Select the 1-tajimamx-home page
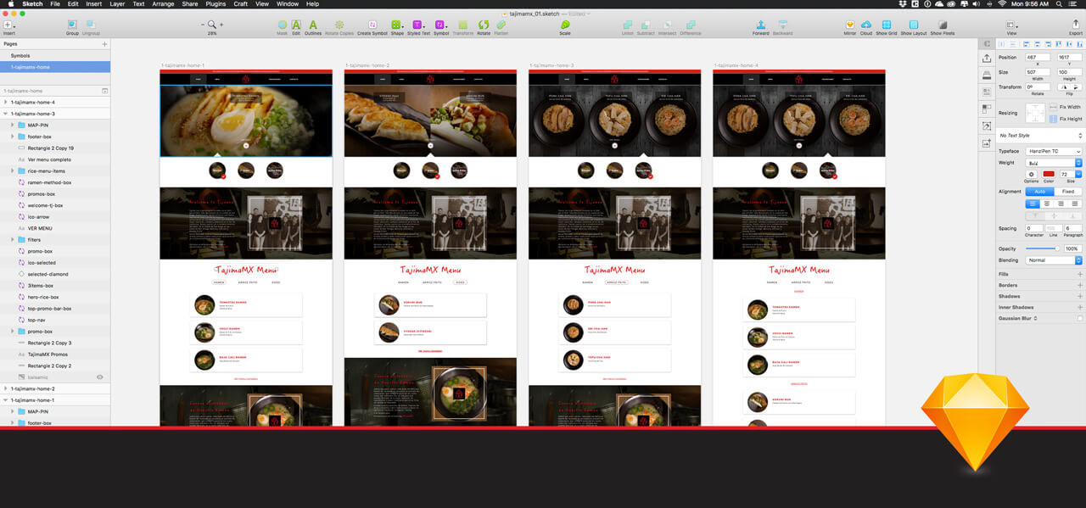 pos(55,67)
